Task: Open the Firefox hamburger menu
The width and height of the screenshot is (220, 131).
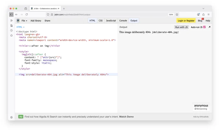Action: pos(208,15)
